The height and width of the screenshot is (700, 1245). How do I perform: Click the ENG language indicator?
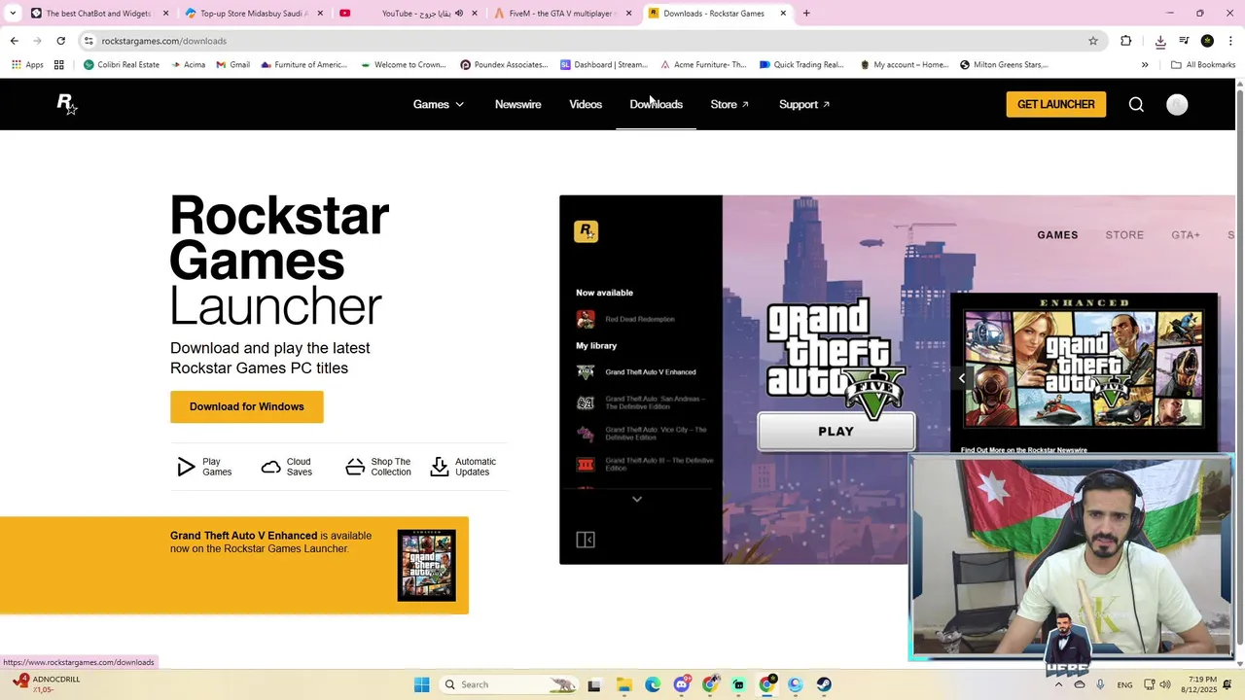coord(1124,684)
